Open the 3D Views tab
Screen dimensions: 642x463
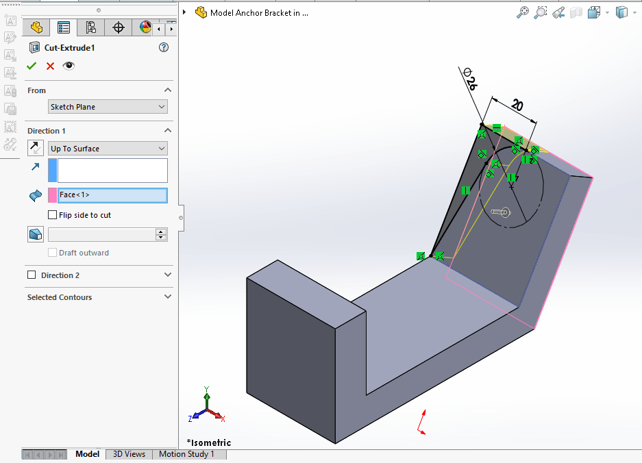[x=128, y=454]
